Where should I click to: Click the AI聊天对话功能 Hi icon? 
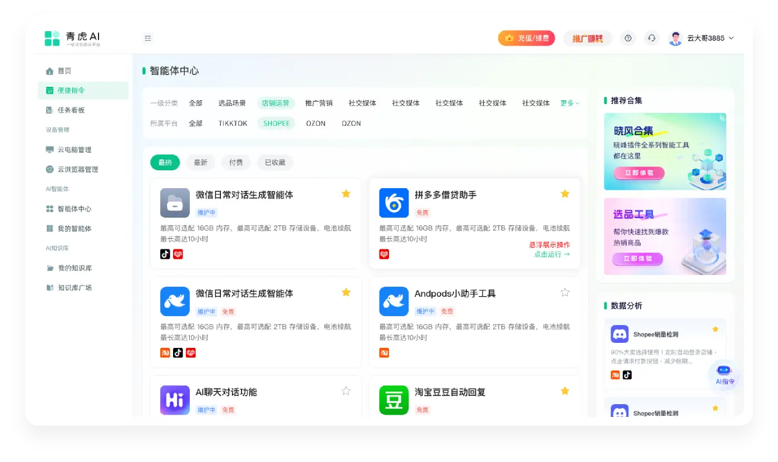tap(175, 400)
